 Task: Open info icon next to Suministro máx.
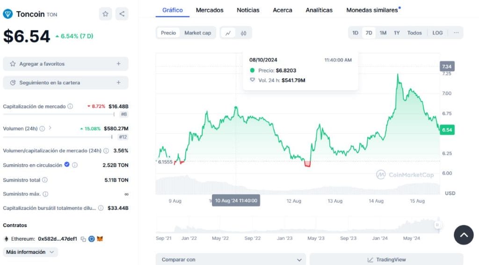click(x=45, y=194)
